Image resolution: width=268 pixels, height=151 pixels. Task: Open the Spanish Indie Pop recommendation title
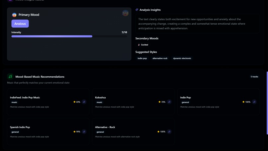pyautogui.click(x=20, y=127)
